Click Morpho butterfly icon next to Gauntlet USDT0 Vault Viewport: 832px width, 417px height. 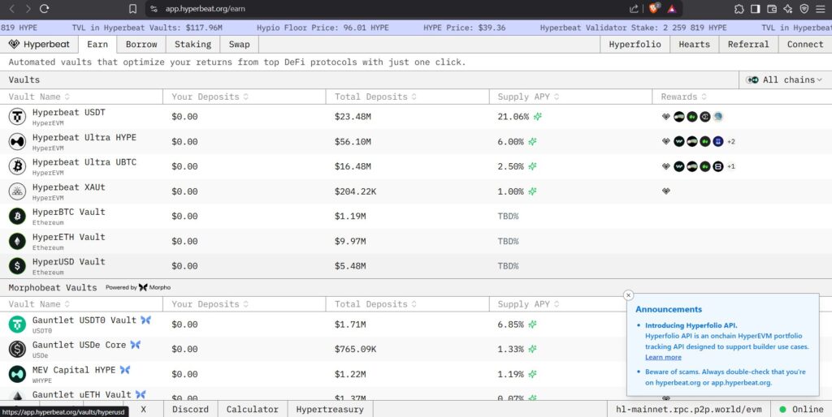point(146,320)
